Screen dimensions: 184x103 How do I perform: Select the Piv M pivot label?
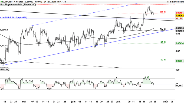163,29
